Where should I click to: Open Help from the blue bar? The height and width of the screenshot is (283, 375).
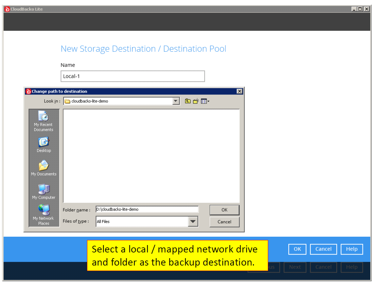tap(352, 249)
